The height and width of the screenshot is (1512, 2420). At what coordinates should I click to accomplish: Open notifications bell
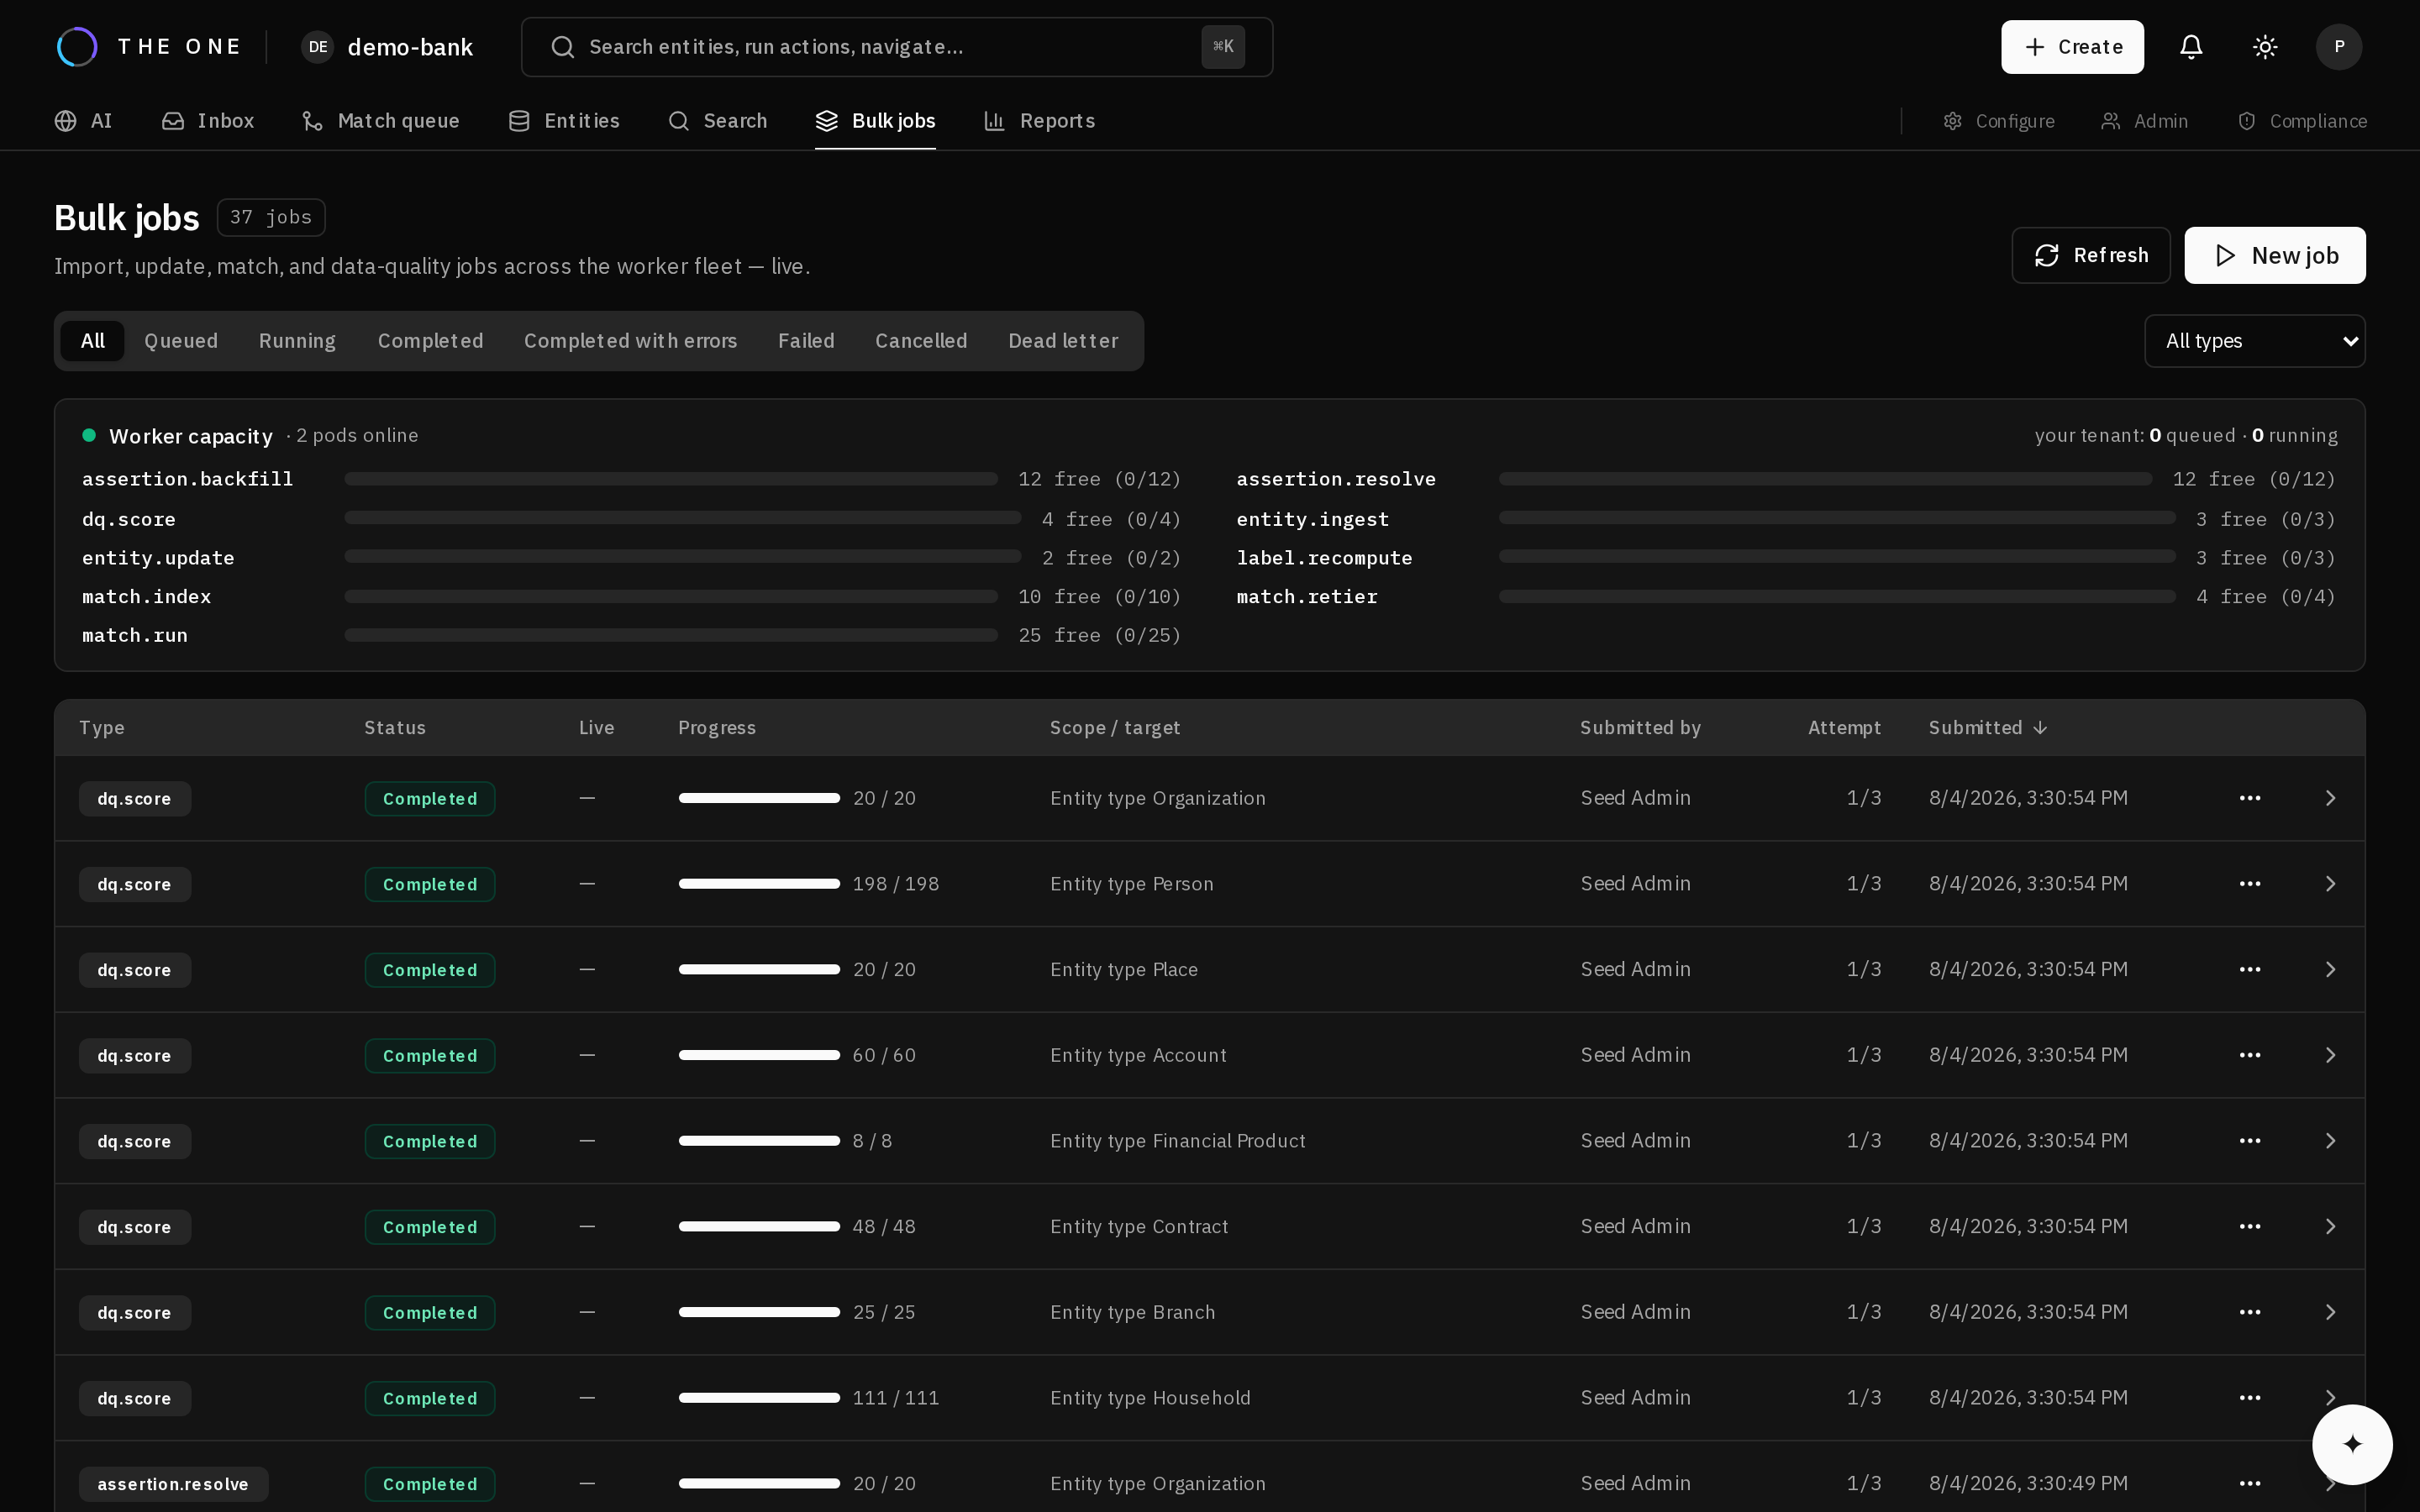click(2191, 47)
